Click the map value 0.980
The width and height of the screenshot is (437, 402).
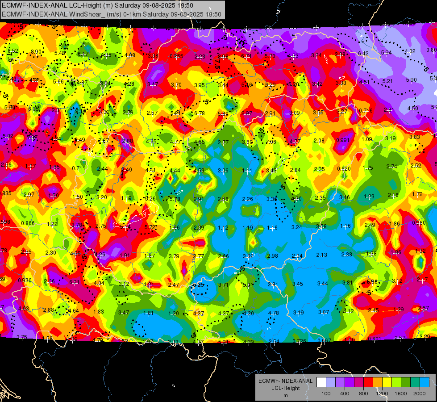tap(419, 222)
